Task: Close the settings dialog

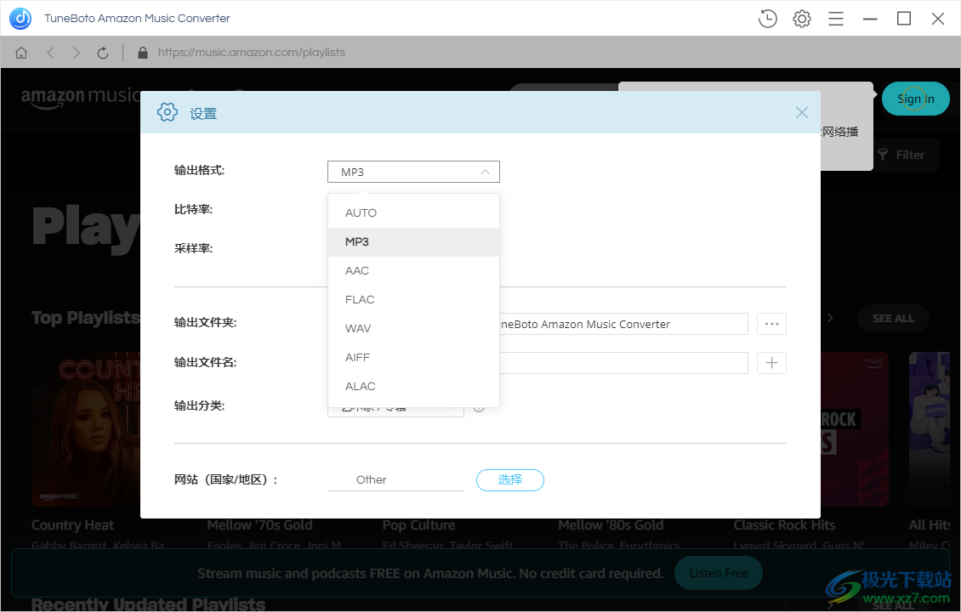Action: click(802, 112)
